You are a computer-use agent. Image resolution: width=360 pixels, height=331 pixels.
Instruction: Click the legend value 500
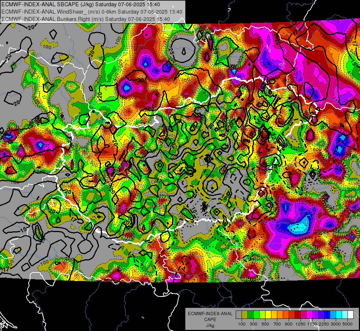coord(265,324)
